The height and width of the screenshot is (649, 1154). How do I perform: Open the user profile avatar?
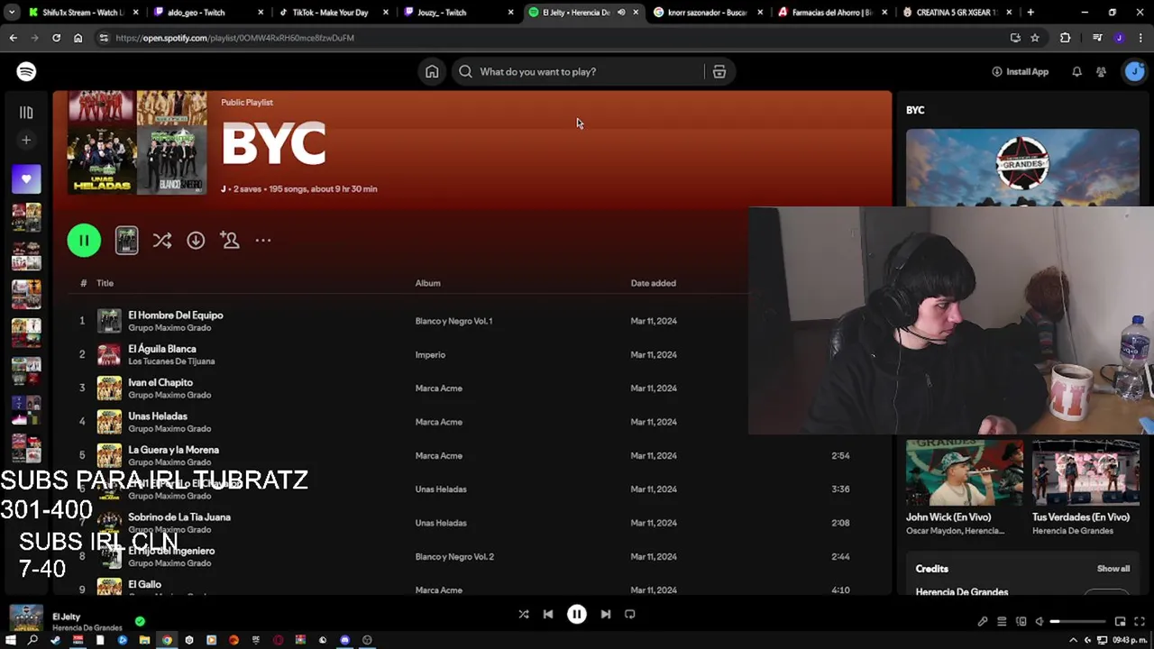1134,72
